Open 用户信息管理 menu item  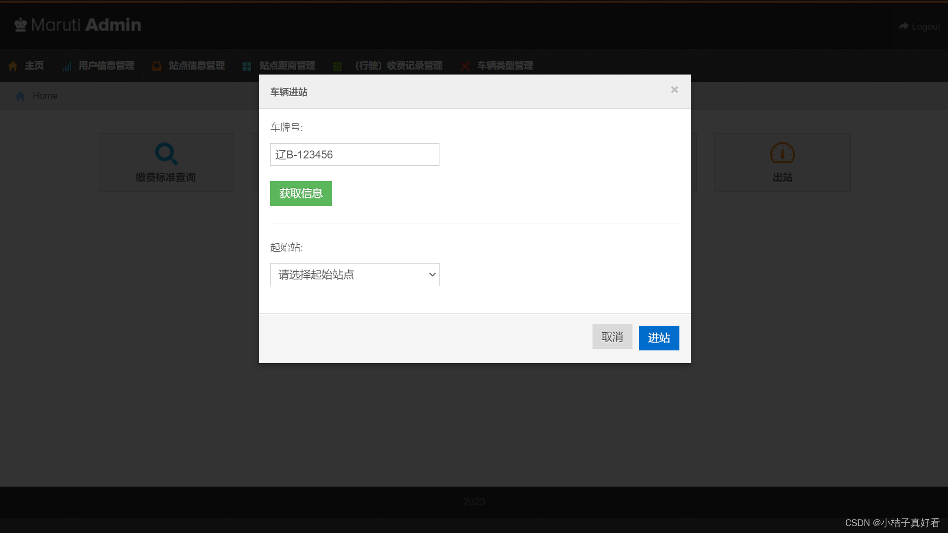(98, 66)
